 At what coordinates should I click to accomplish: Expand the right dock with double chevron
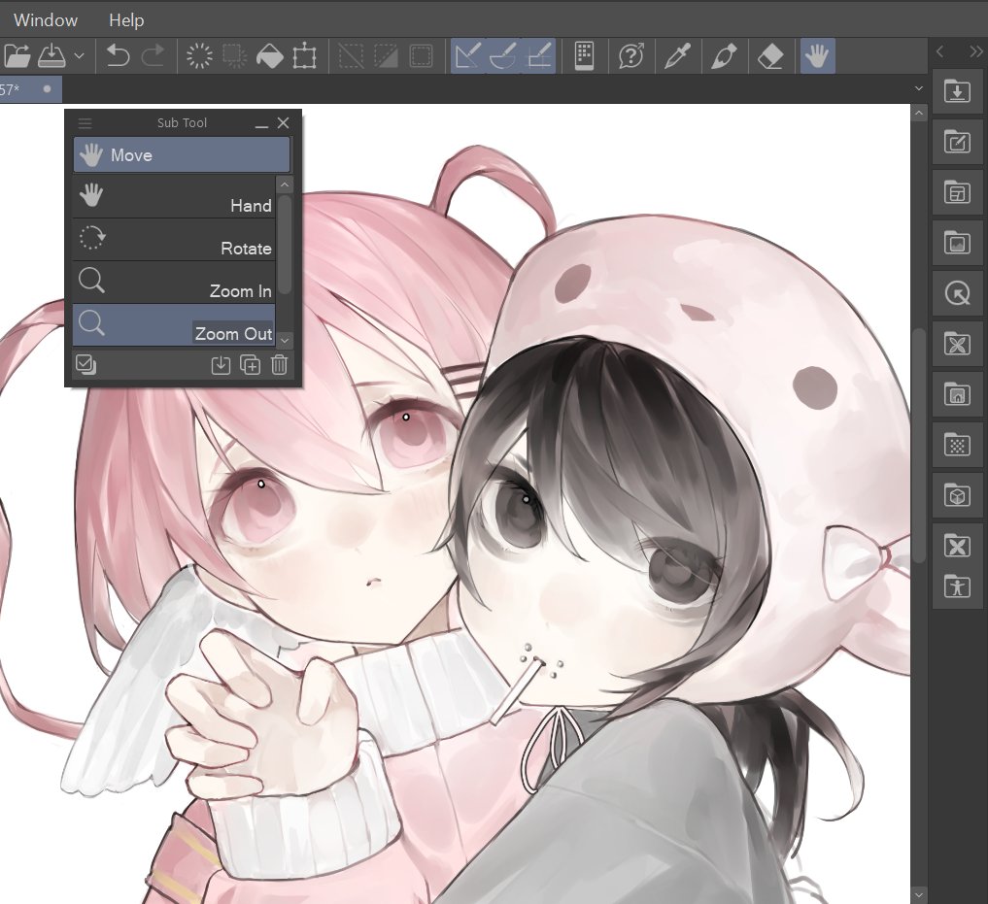click(x=976, y=51)
